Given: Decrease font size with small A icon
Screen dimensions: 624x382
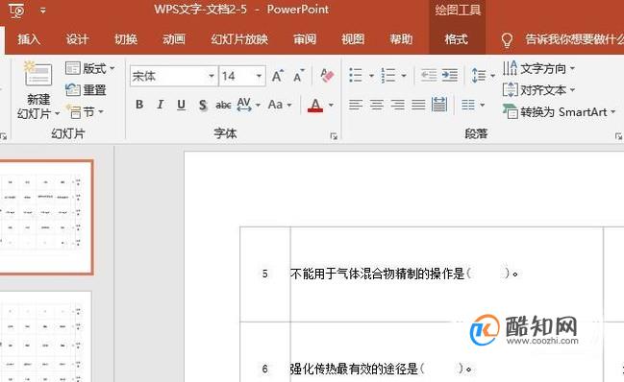Looking at the screenshot, I should click(298, 76).
